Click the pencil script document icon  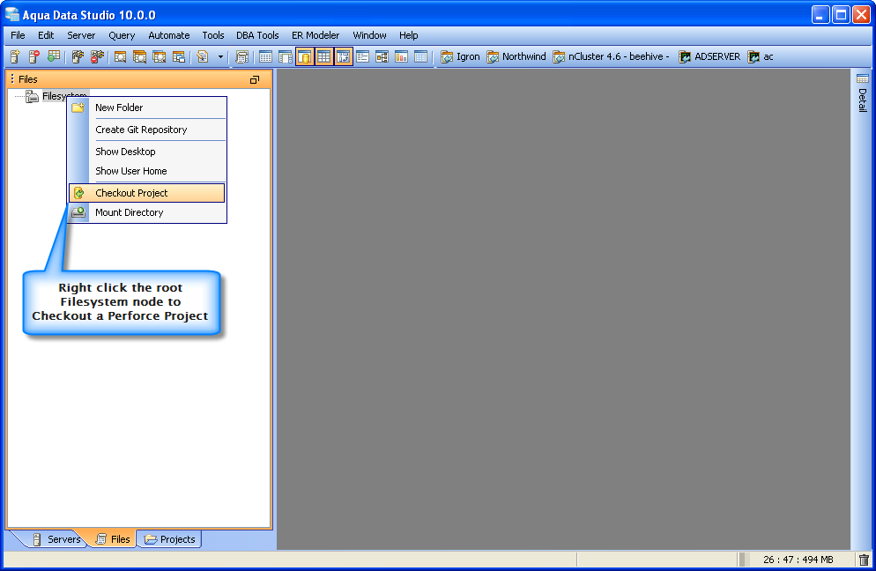[203, 56]
